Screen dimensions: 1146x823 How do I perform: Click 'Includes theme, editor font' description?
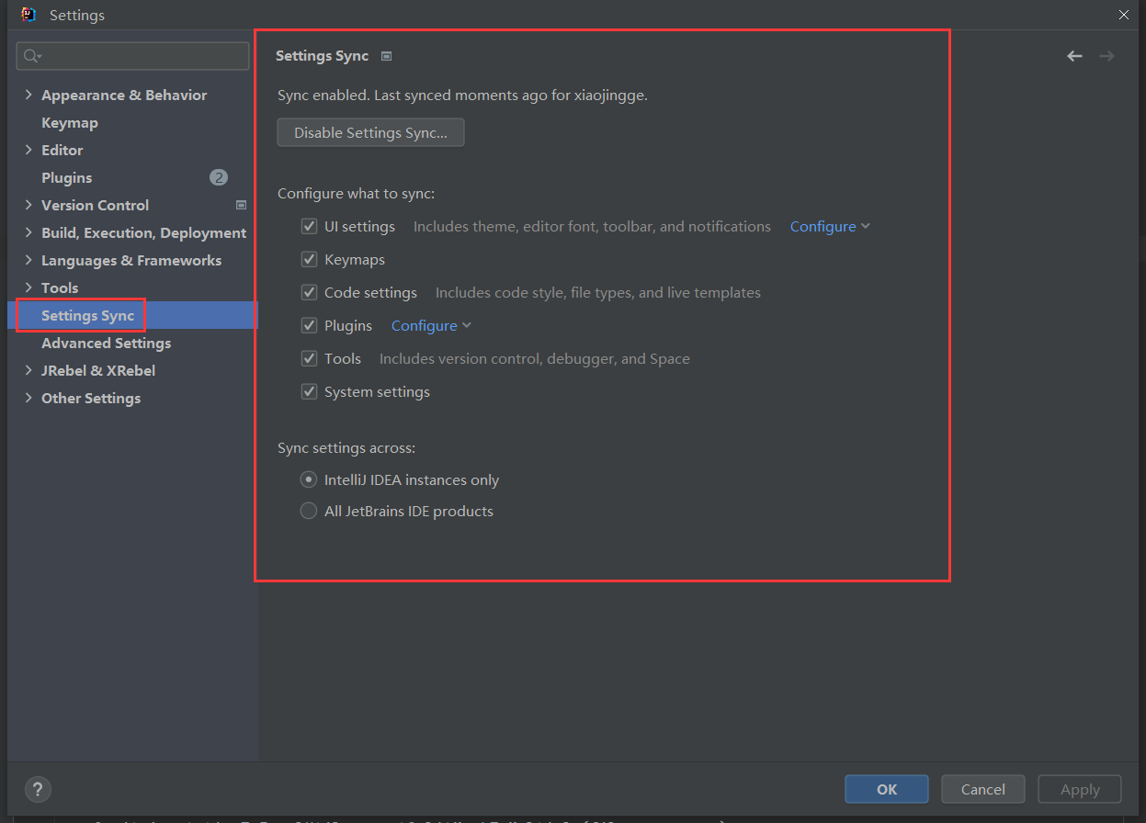point(592,227)
